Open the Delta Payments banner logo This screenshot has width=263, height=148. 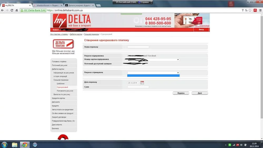(63, 44)
